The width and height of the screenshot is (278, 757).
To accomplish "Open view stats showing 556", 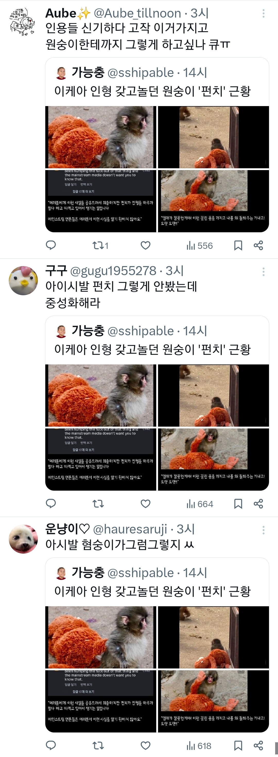I will [x=199, y=246].
